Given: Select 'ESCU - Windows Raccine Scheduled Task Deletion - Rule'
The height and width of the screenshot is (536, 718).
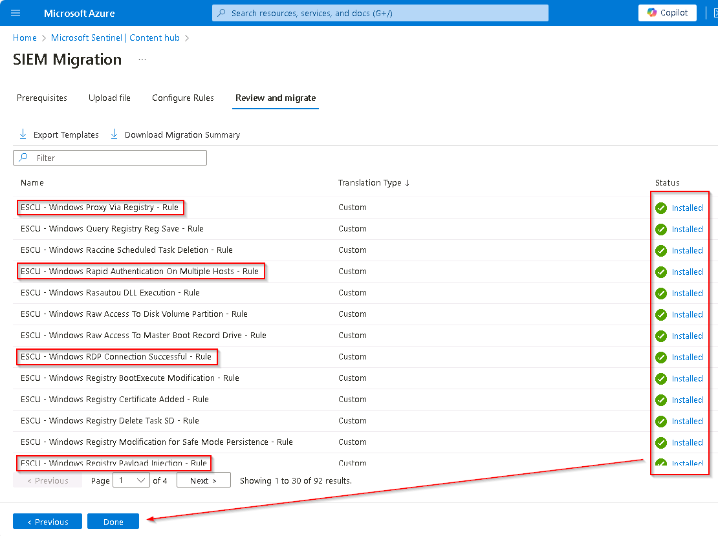Looking at the screenshot, I should tap(126, 250).
